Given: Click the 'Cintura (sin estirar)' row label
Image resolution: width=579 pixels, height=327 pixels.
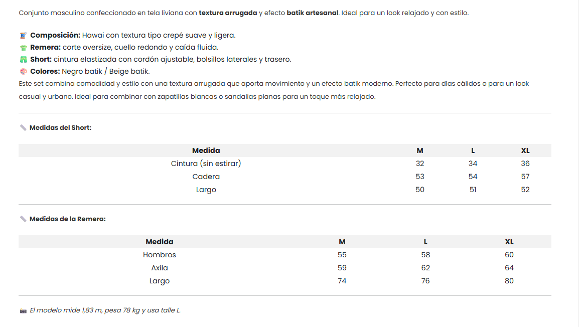Looking at the screenshot, I should [206, 163].
